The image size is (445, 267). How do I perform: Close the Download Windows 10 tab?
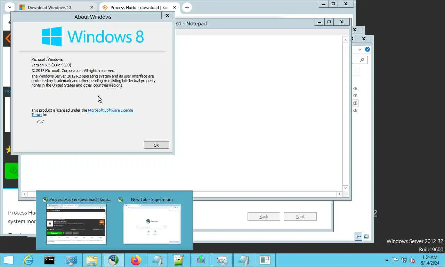pos(92,7)
